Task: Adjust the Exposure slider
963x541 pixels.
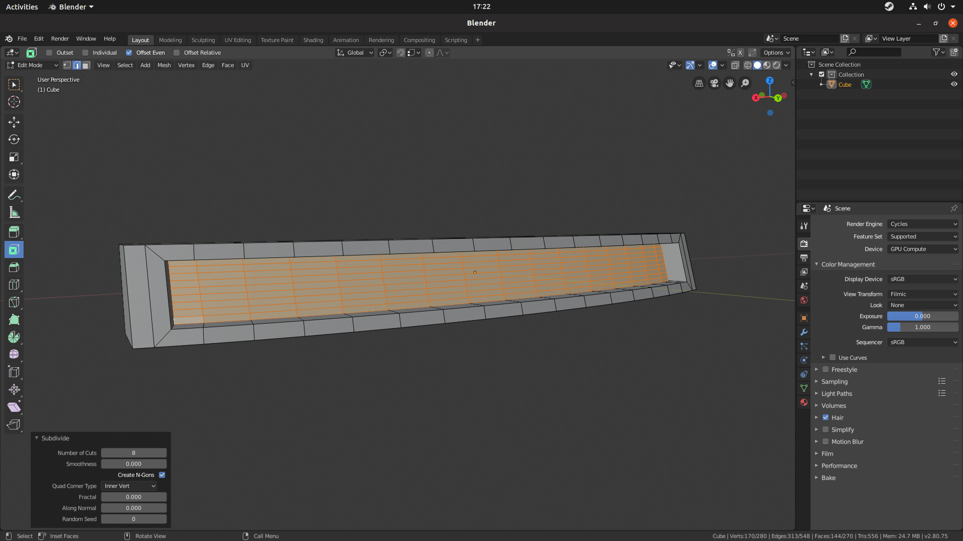Action: click(x=923, y=316)
